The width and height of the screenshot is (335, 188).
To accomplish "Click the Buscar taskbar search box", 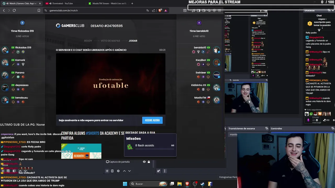I will [149, 184].
